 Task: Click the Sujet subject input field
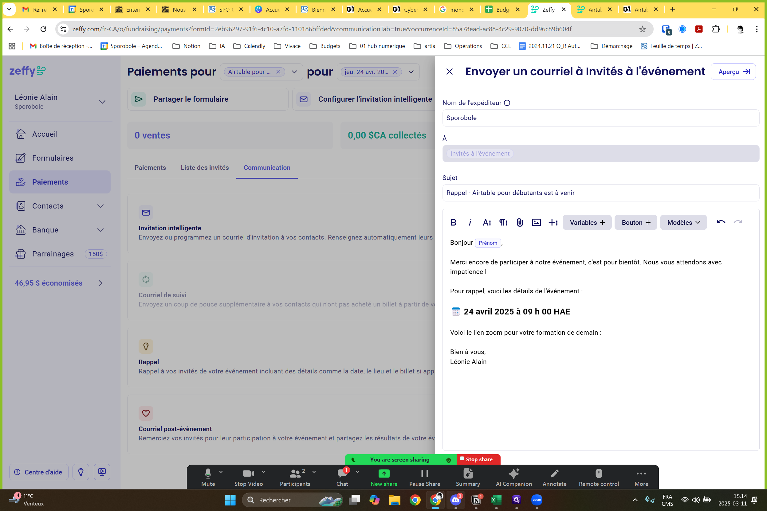[x=600, y=193]
